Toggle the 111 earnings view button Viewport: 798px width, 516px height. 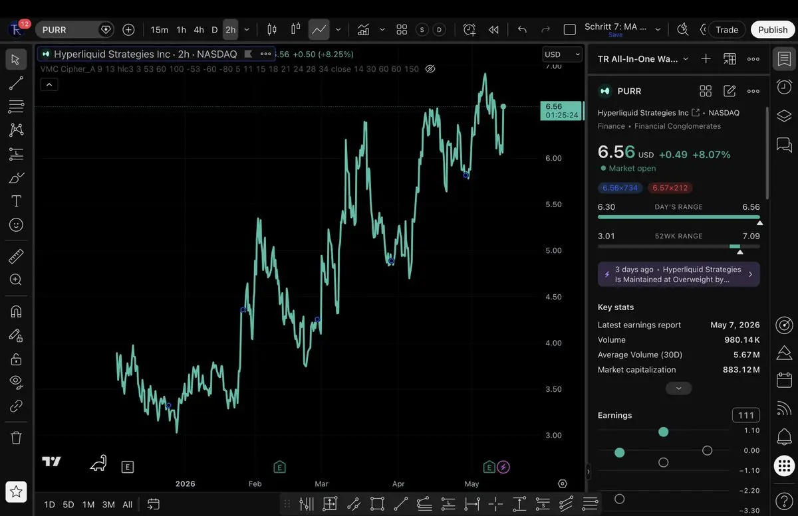pos(746,415)
